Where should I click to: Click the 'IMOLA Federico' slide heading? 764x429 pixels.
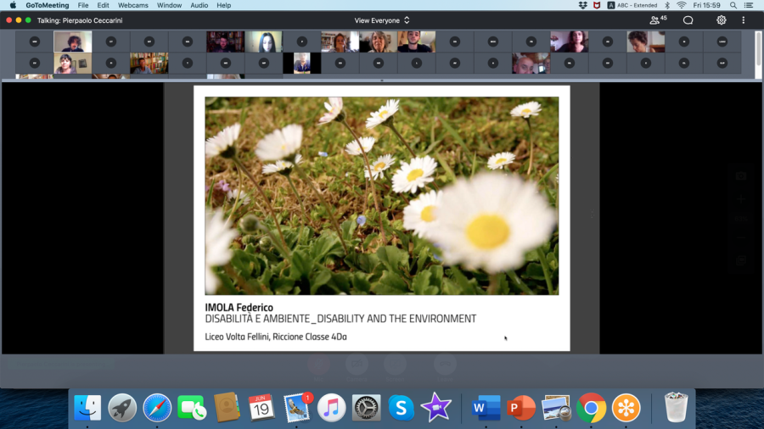click(239, 308)
